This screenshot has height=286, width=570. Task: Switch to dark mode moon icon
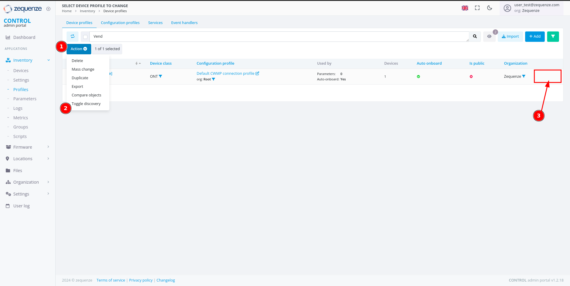489,8
